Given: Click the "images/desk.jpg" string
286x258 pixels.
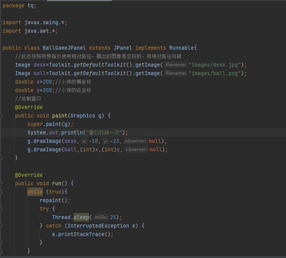Looking at the screenshot, I should pos(215,65).
